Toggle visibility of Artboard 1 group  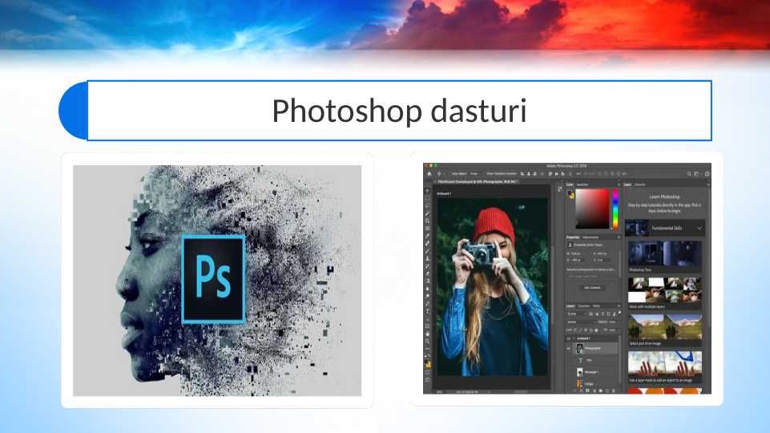tap(569, 338)
